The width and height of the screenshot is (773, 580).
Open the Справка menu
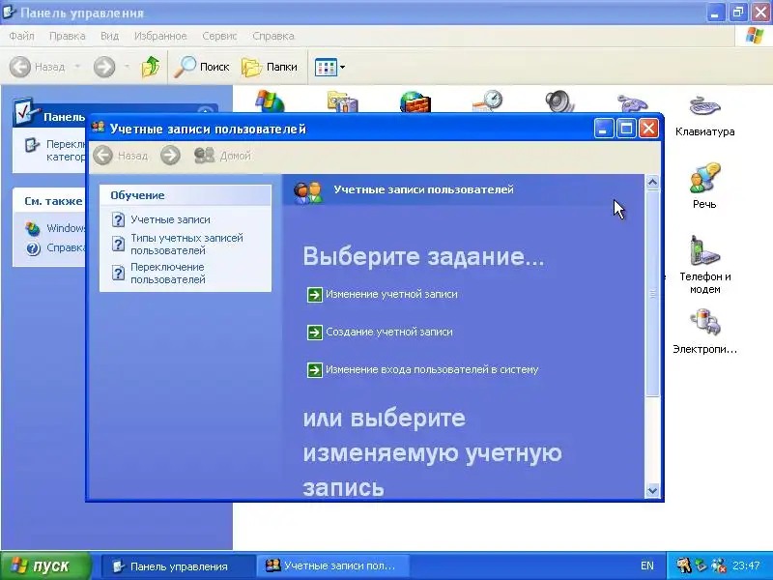(x=273, y=36)
